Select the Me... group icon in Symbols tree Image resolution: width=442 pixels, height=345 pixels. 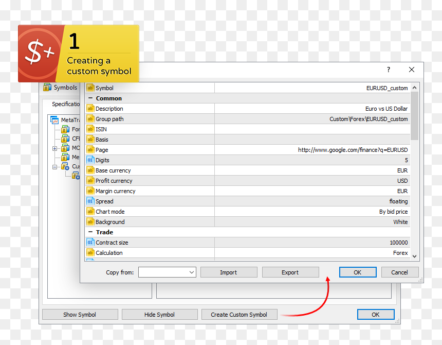click(x=65, y=157)
